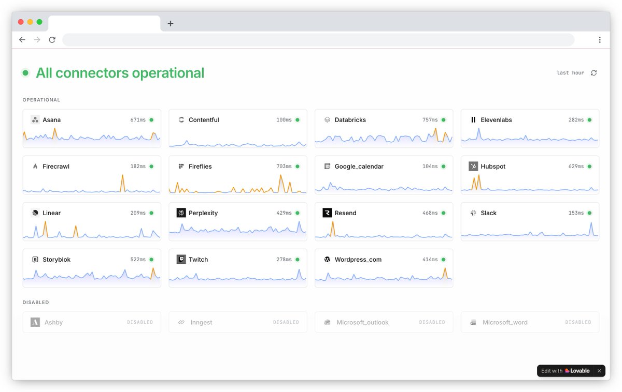Screen dimensions: 622x392
Task: Open the Hubspot latency sparkline
Action: tap(530, 183)
